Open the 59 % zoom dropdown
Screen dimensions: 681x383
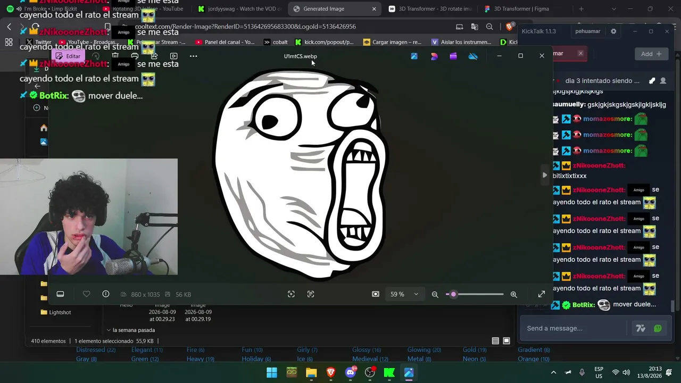(404, 294)
